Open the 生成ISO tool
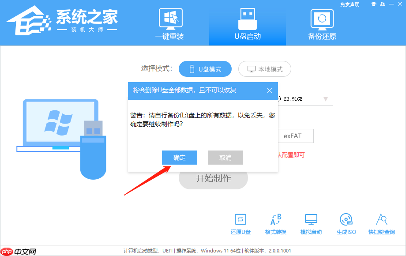This screenshot has width=406, height=256. point(346,224)
